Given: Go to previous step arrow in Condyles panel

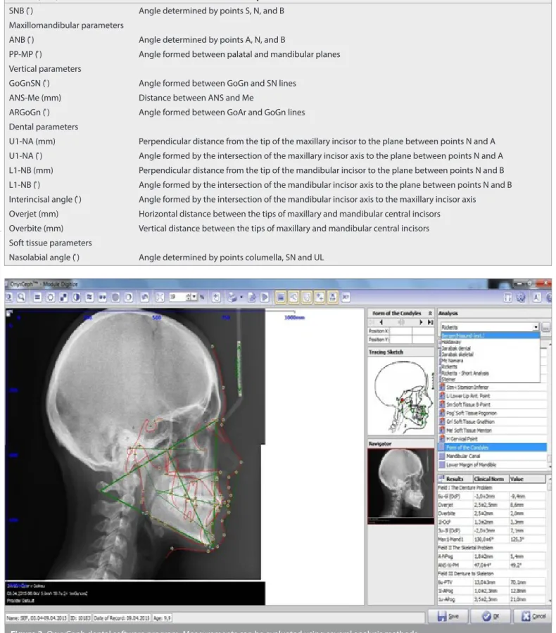Looking at the screenshot, I should [381, 322].
